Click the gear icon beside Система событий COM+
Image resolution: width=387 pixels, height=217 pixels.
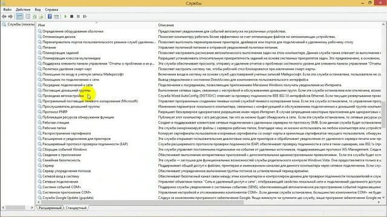click(x=40, y=187)
